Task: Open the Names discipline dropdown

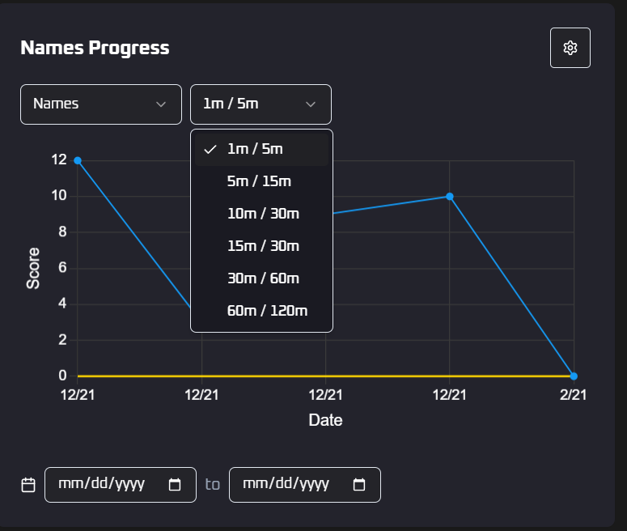Action: [89, 104]
